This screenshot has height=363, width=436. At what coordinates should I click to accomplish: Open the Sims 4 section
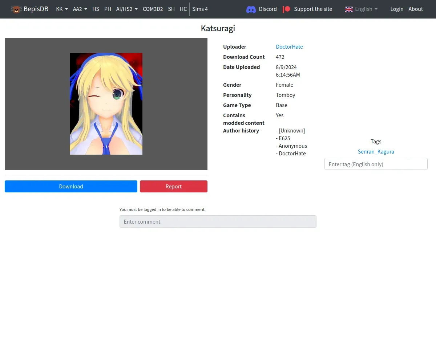(200, 9)
